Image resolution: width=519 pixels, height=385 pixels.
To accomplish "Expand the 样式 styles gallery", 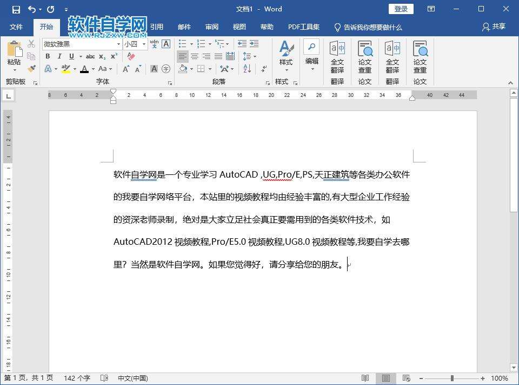I will (x=286, y=56).
